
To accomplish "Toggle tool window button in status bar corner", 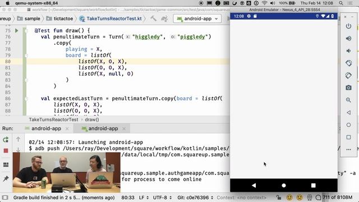I will coord(5,198).
